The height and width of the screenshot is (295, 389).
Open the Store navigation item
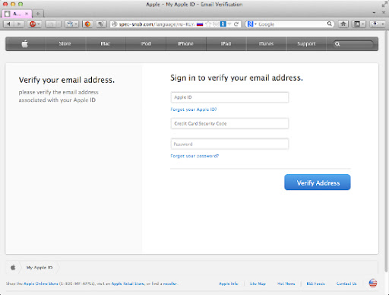coord(65,43)
